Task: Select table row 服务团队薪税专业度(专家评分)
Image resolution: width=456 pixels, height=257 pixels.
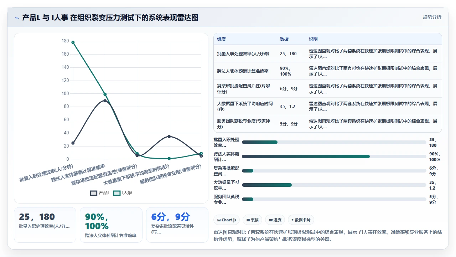Action: point(327,124)
